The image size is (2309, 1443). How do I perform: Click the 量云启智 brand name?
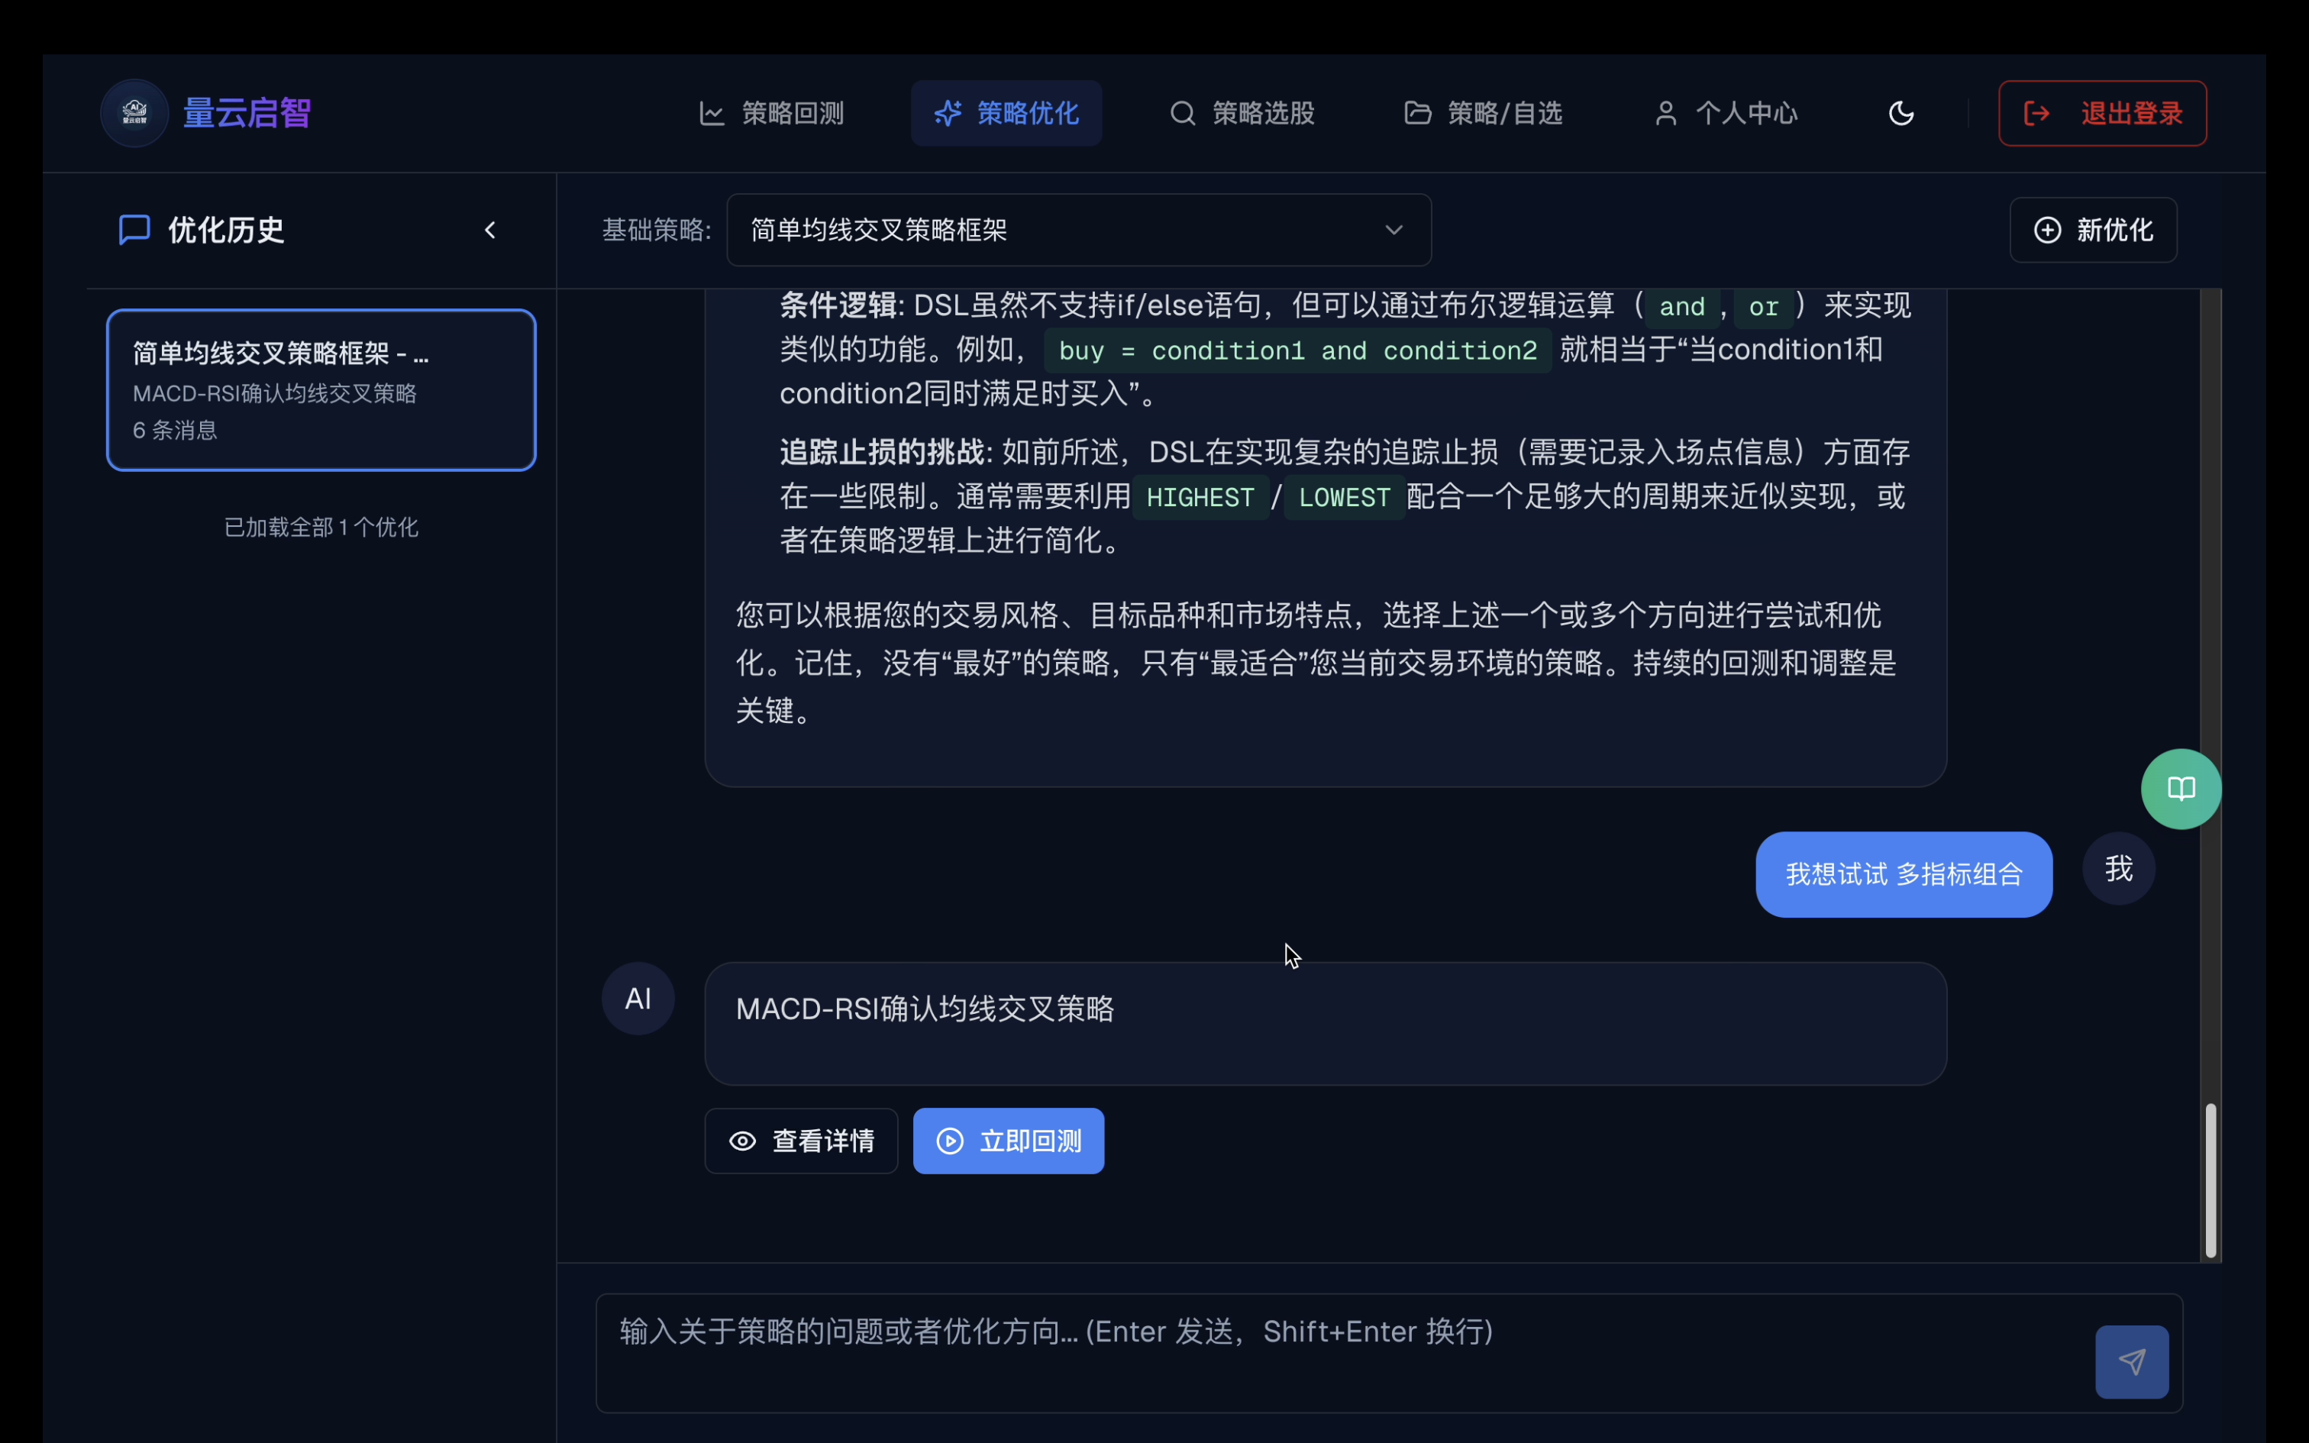(x=247, y=113)
